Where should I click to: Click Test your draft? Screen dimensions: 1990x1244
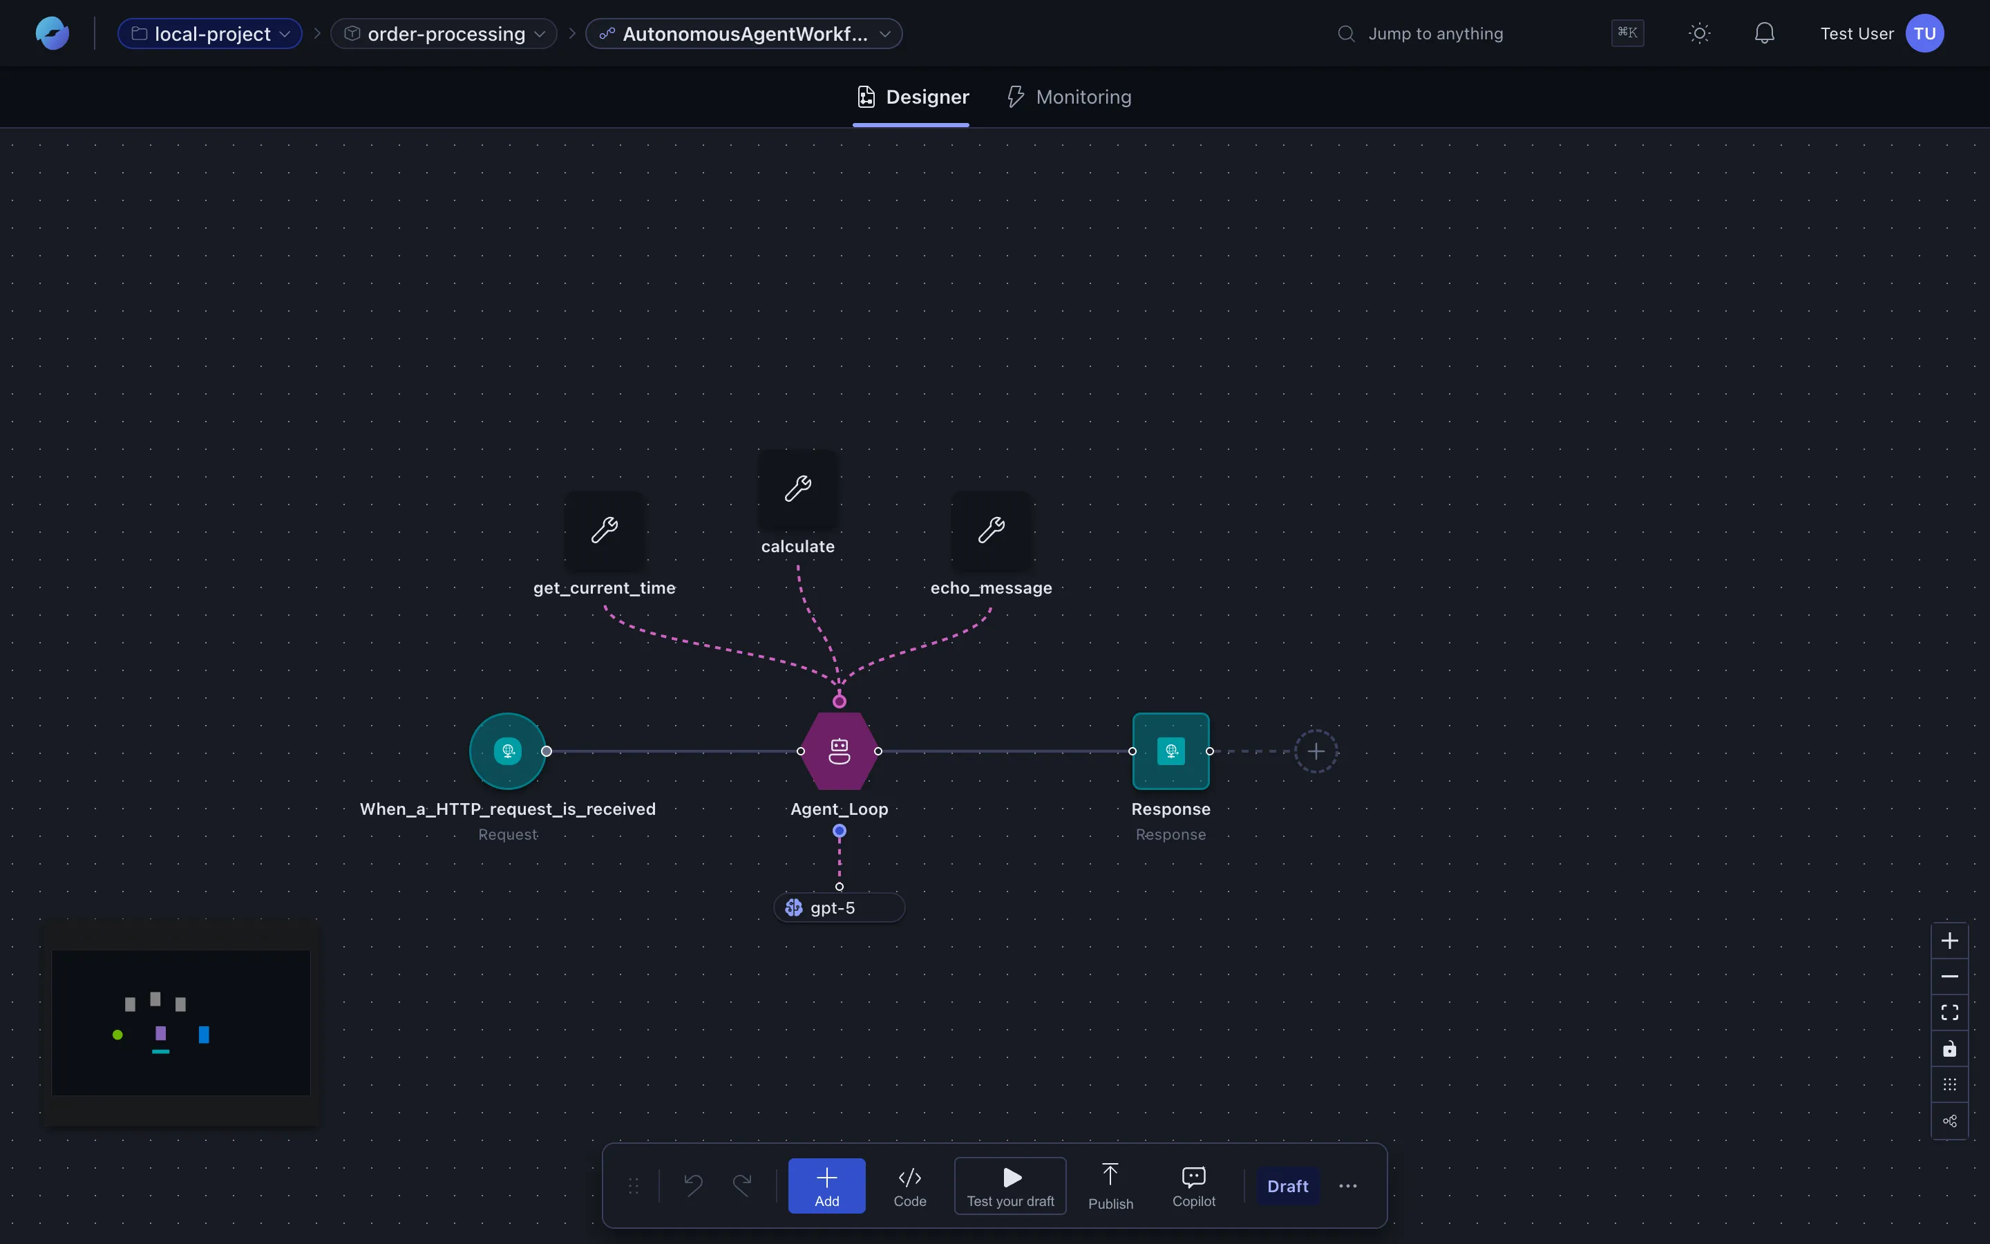pos(1011,1187)
